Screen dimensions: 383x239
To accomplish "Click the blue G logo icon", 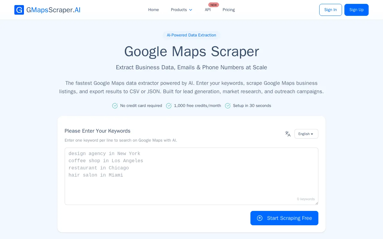I will pyautogui.click(x=19, y=10).
